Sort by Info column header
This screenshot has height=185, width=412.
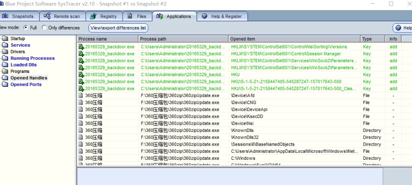tap(394, 39)
